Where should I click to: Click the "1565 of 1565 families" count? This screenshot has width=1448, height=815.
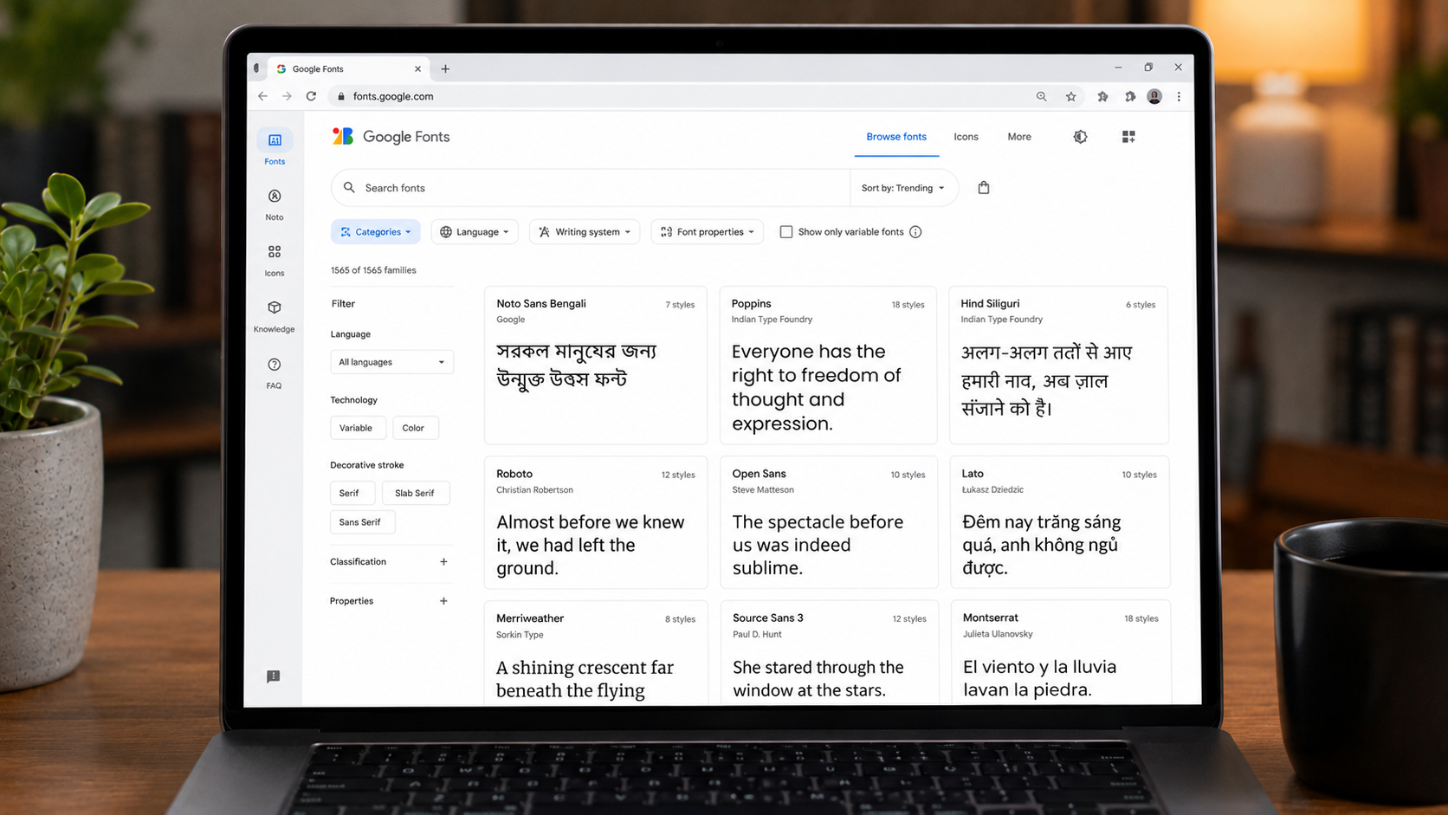point(373,270)
